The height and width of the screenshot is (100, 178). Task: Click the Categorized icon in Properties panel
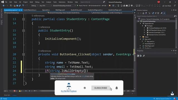[138, 56]
